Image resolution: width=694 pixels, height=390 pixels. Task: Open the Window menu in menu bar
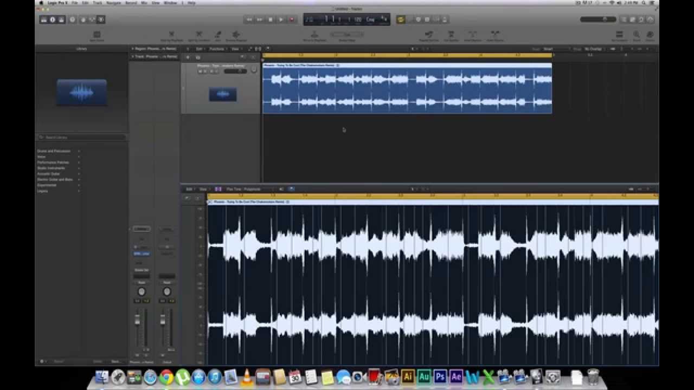click(x=170, y=3)
